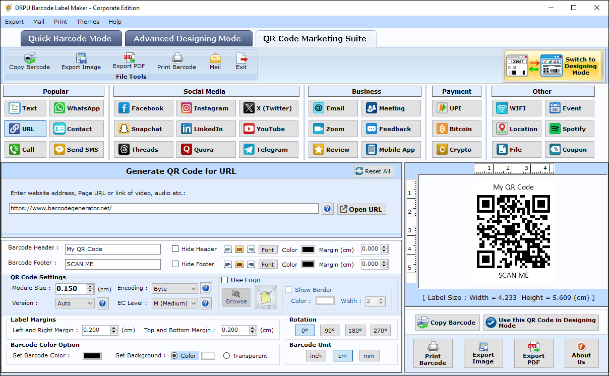
Task: Open the Version dropdown
Action: (75, 303)
